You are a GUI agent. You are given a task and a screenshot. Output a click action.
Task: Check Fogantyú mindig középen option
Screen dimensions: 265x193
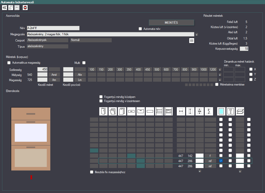(x=101, y=97)
